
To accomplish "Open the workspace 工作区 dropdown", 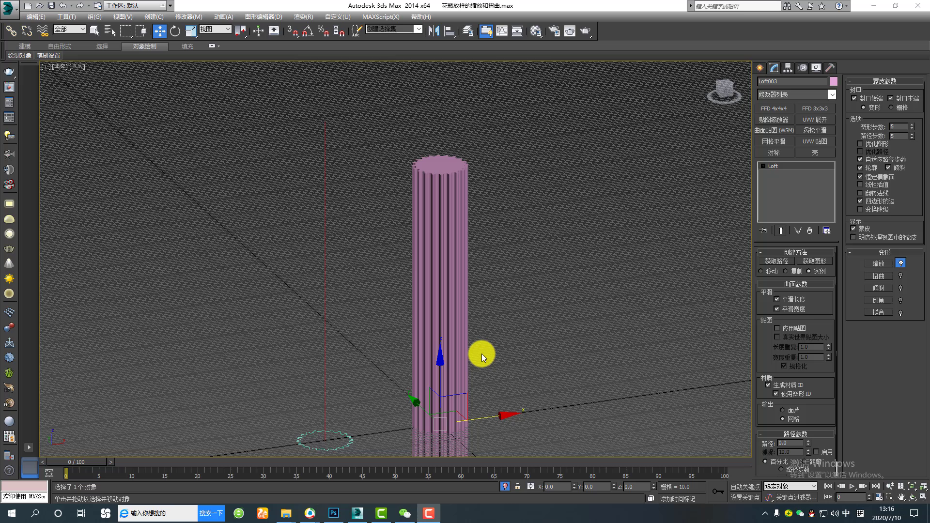I will pos(136,5).
